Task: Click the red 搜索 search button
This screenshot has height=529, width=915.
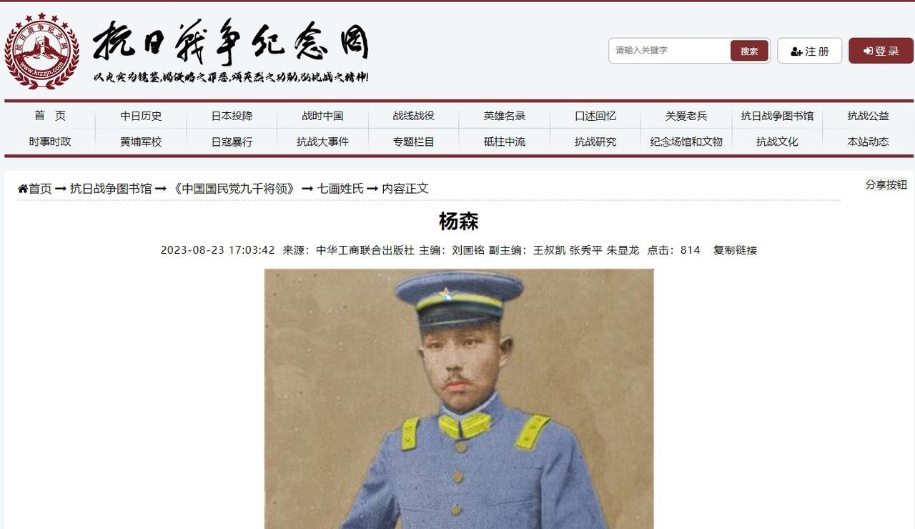Action: (x=749, y=51)
